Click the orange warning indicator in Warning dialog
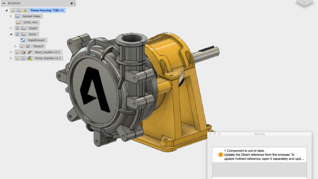 pos(221,155)
